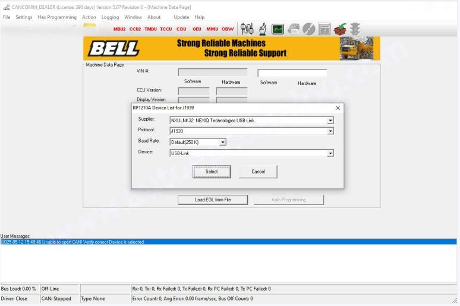Viewport: 460px width, 306px height.
Task: Open the Settings menu
Action: 24,17
